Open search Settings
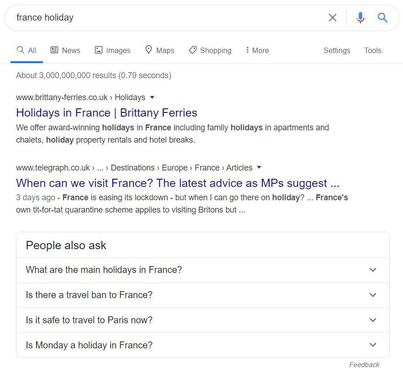Viewport: 403px width, 368px height. pyautogui.click(x=337, y=50)
